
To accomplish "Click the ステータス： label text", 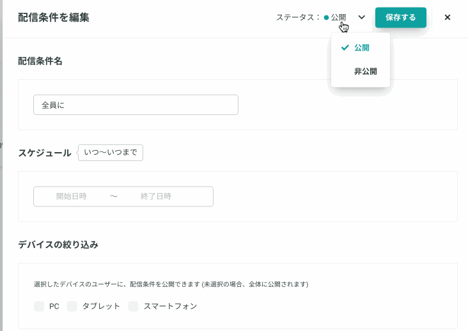I will [298, 18].
